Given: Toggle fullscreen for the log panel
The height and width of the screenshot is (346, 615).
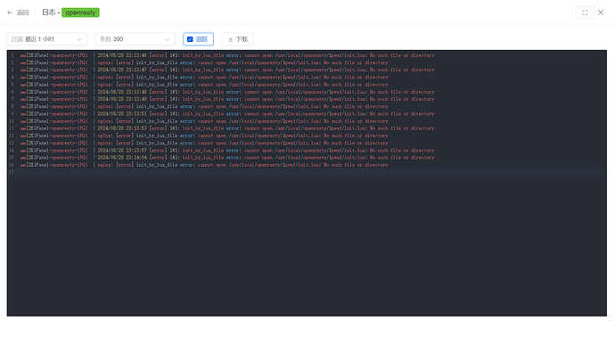Looking at the screenshot, I should 585,12.
